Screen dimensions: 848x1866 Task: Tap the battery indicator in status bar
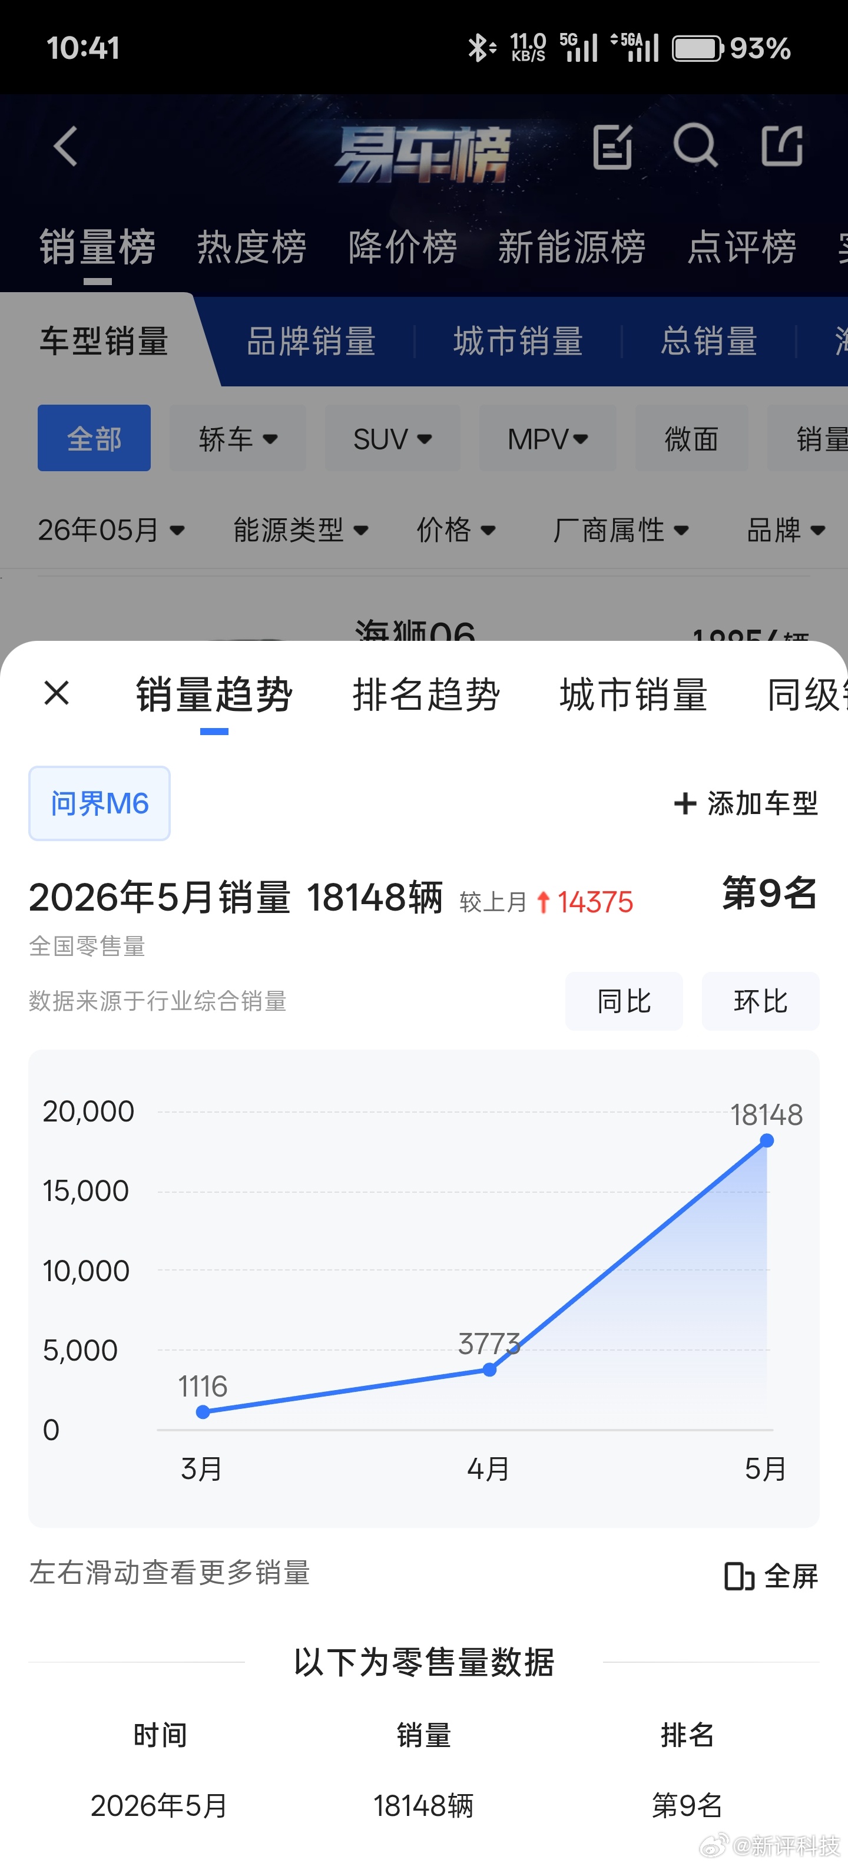pyautogui.click(x=697, y=48)
